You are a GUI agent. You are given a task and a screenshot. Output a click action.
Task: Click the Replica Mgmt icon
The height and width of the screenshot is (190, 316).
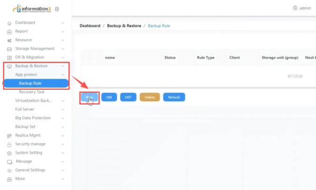(x=9, y=136)
